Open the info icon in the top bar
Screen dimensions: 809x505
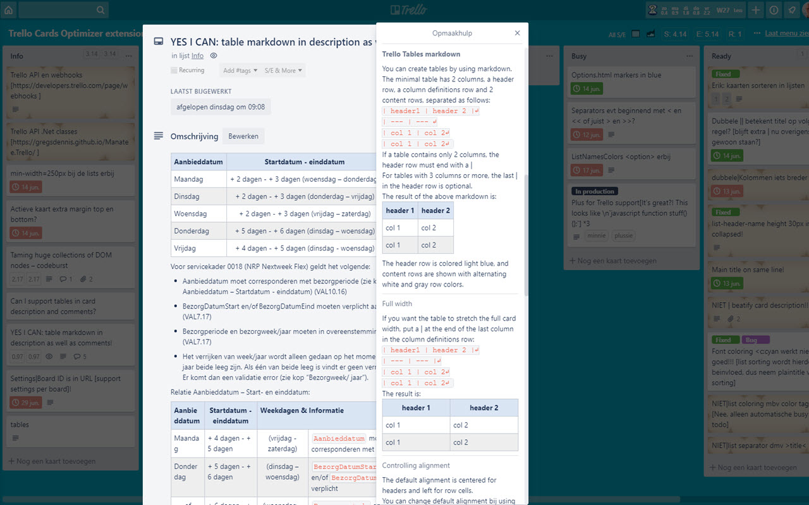point(774,10)
